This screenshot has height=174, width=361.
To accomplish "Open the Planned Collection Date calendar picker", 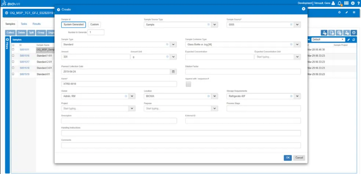I will pos(174,72).
